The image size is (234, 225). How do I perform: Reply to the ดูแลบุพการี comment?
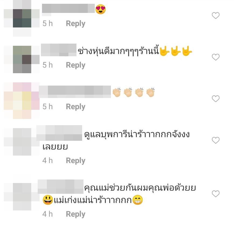pyautogui.click(x=75, y=161)
